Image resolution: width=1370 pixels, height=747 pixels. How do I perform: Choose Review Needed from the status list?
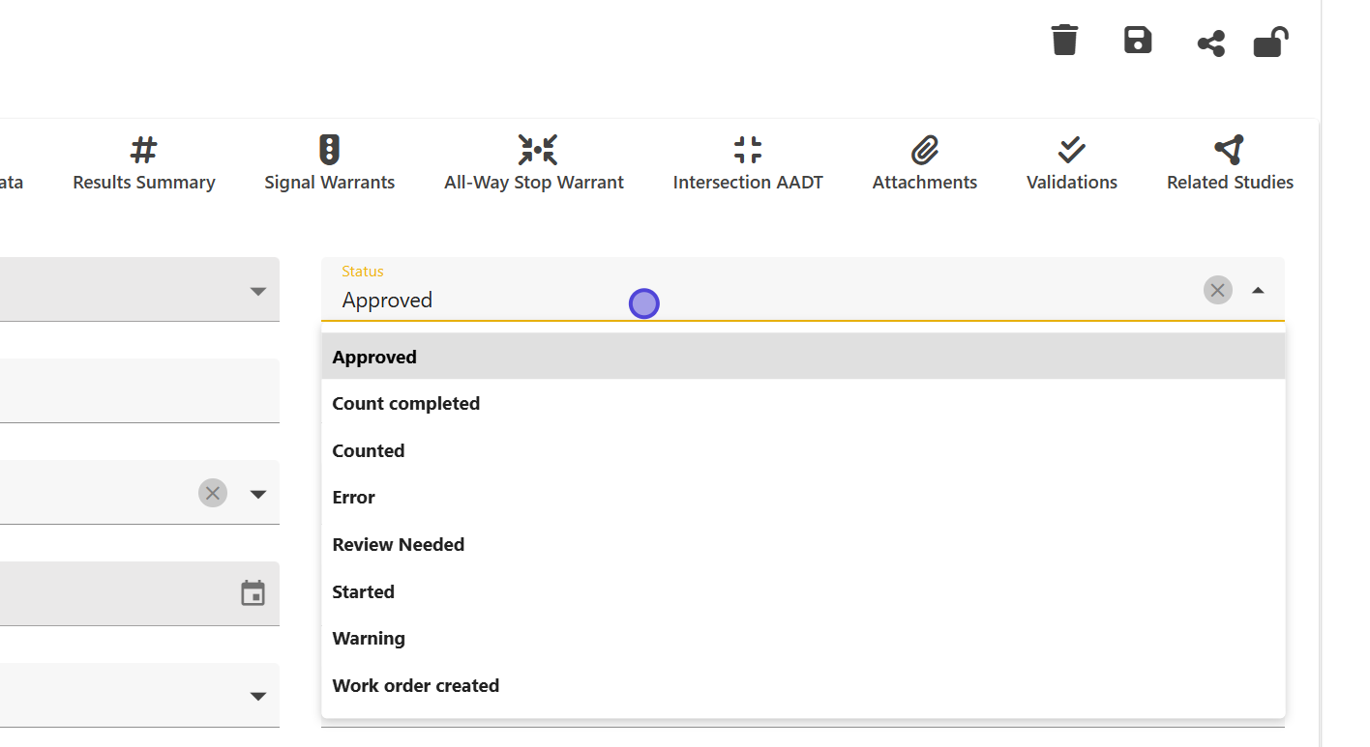(x=399, y=545)
